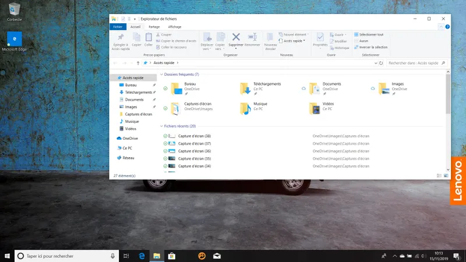Switch to details view icon

[439, 176]
